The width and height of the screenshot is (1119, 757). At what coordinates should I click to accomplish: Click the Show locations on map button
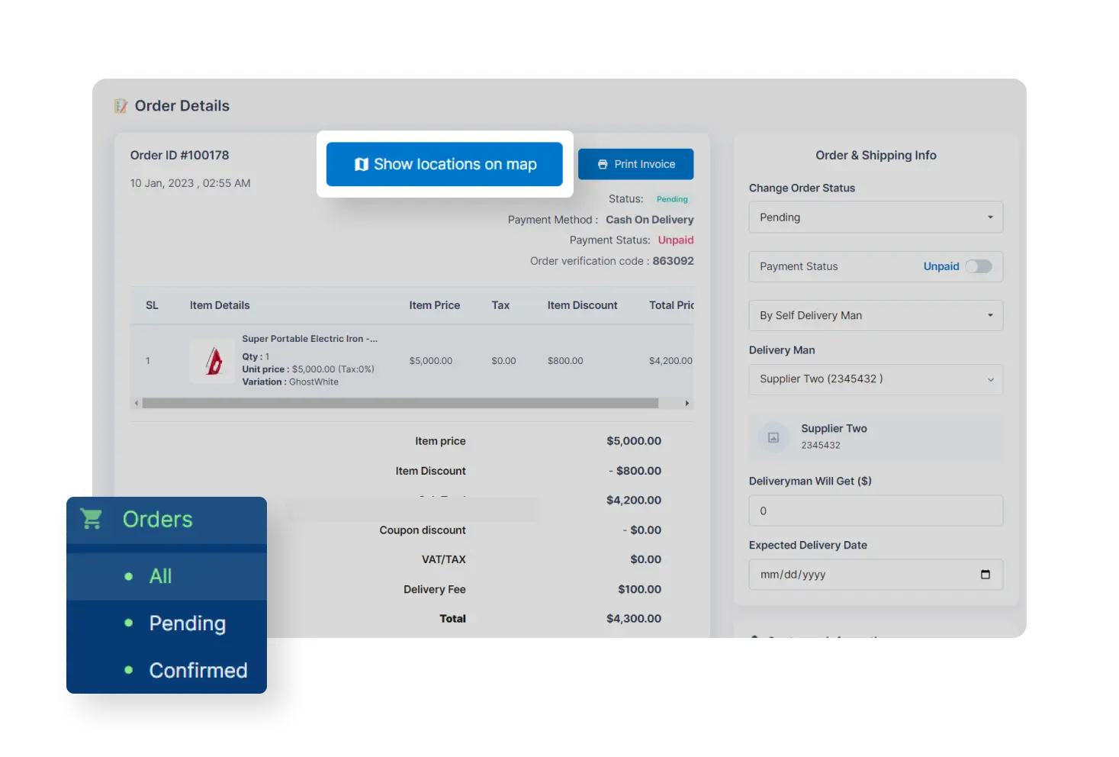[445, 164]
